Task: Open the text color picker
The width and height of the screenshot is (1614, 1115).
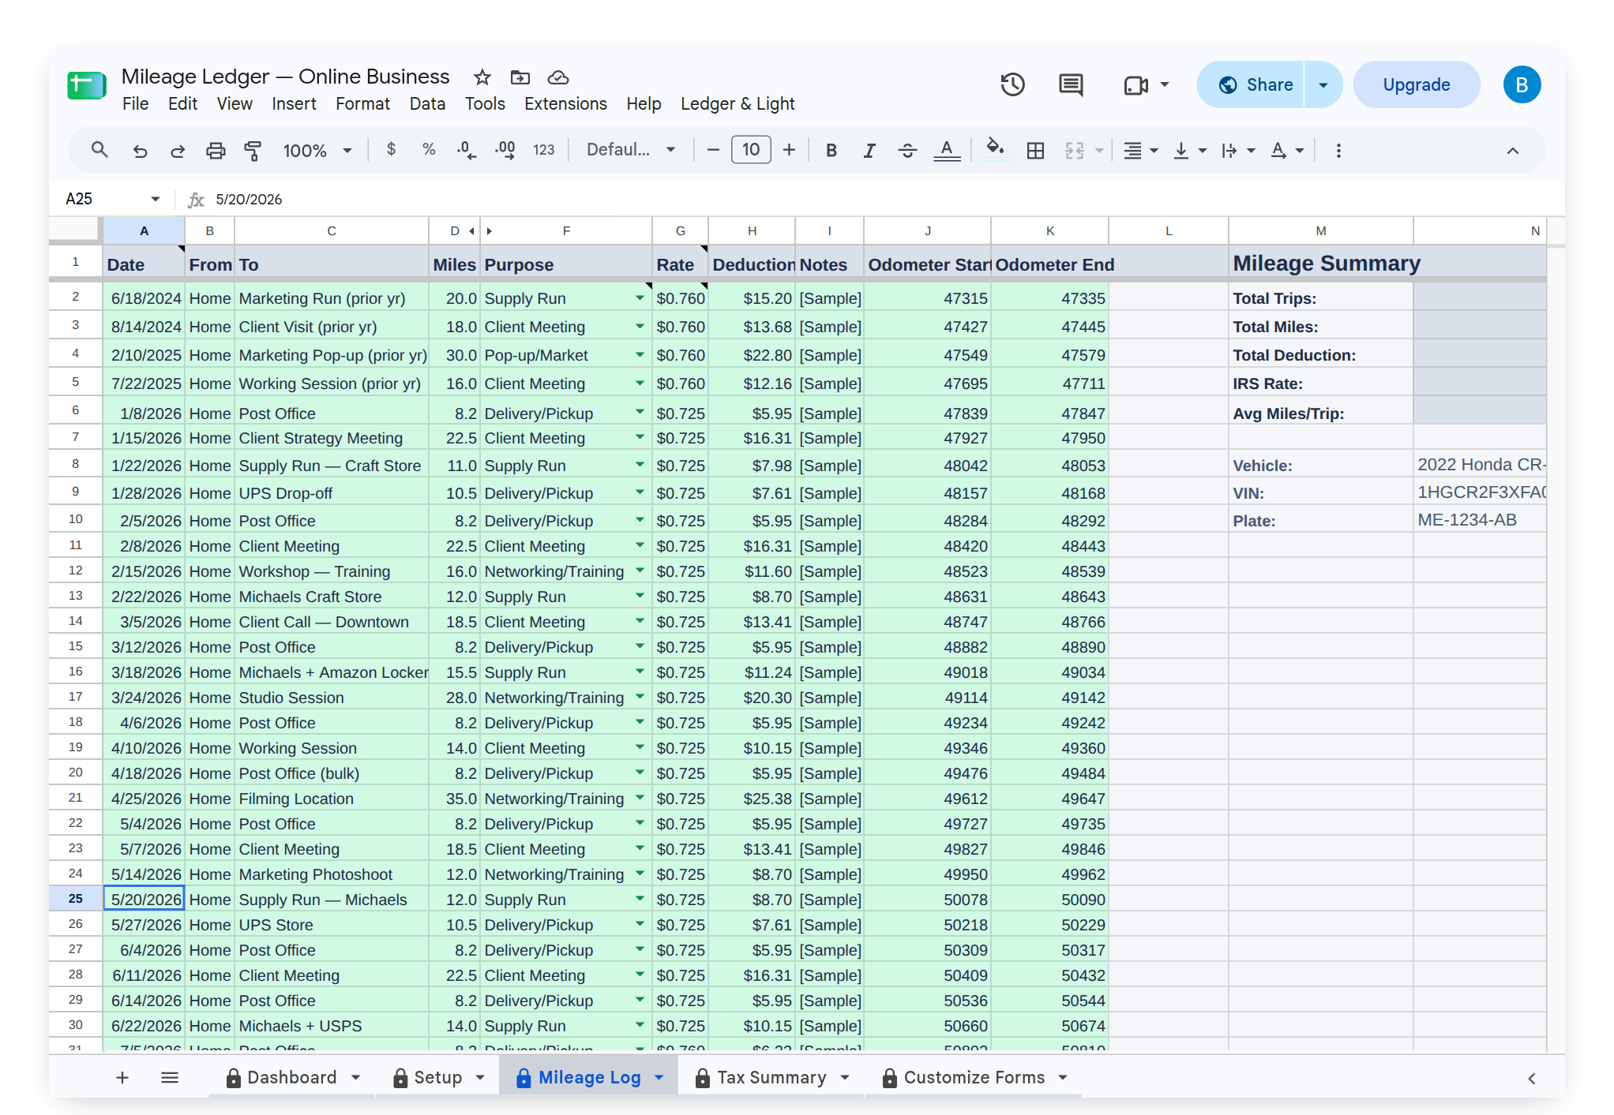Action: pyautogui.click(x=947, y=150)
